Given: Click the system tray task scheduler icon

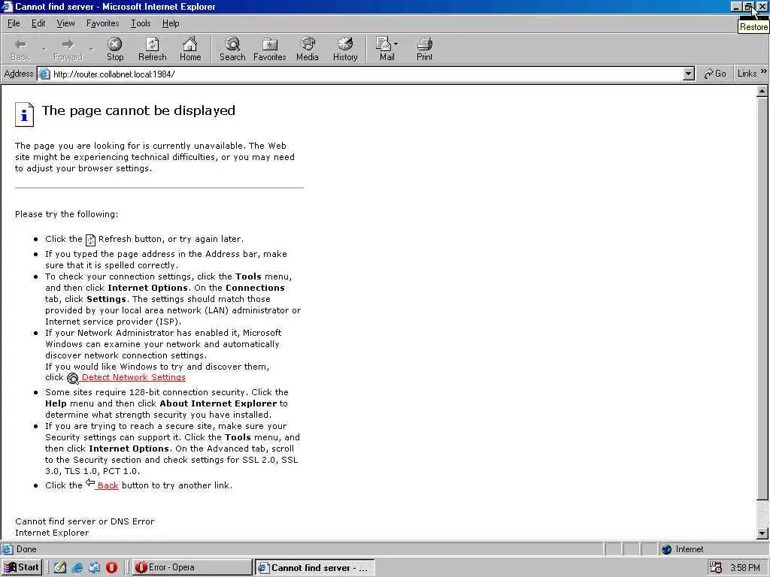Looking at the screenshot, I should 716,567.
